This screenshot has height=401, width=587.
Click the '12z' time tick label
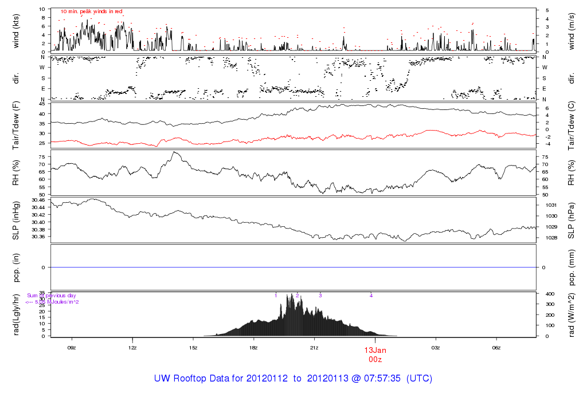click(132, 348)
